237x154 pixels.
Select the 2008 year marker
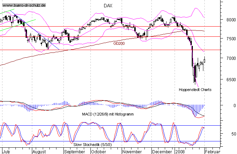tap(180, 152)
